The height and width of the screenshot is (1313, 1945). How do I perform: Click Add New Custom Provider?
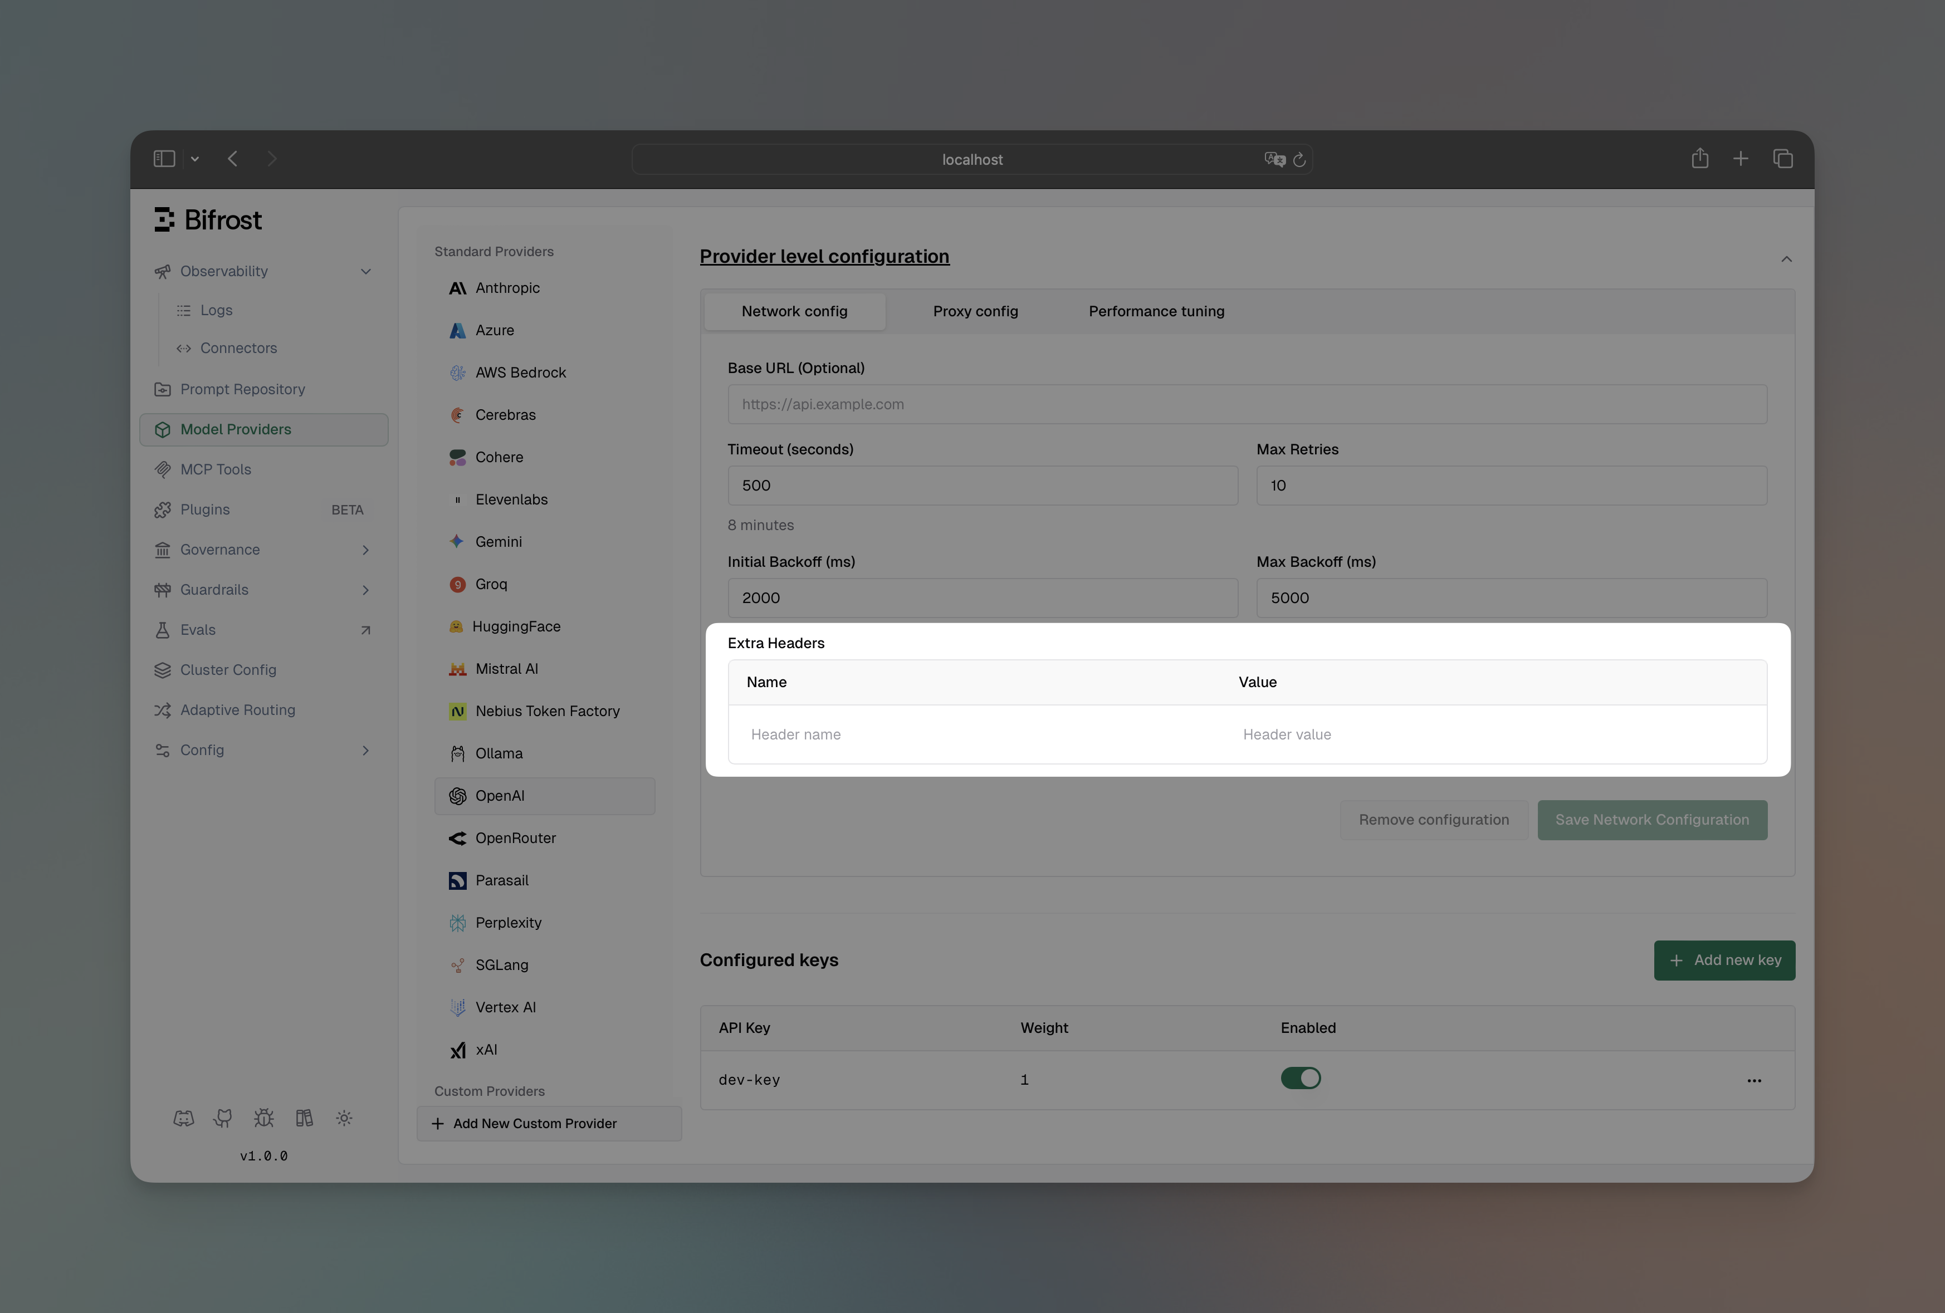[549, 1124]
